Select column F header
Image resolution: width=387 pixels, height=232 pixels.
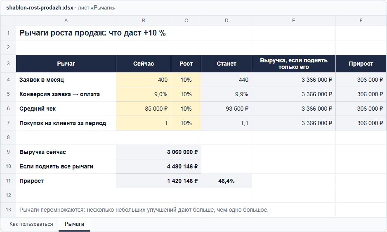coord(361,21)
